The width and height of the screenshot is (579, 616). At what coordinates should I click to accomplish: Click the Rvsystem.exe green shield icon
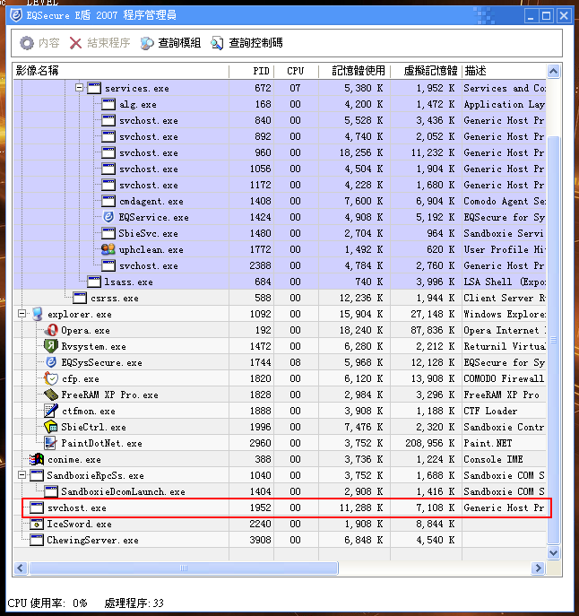[51, 346]
